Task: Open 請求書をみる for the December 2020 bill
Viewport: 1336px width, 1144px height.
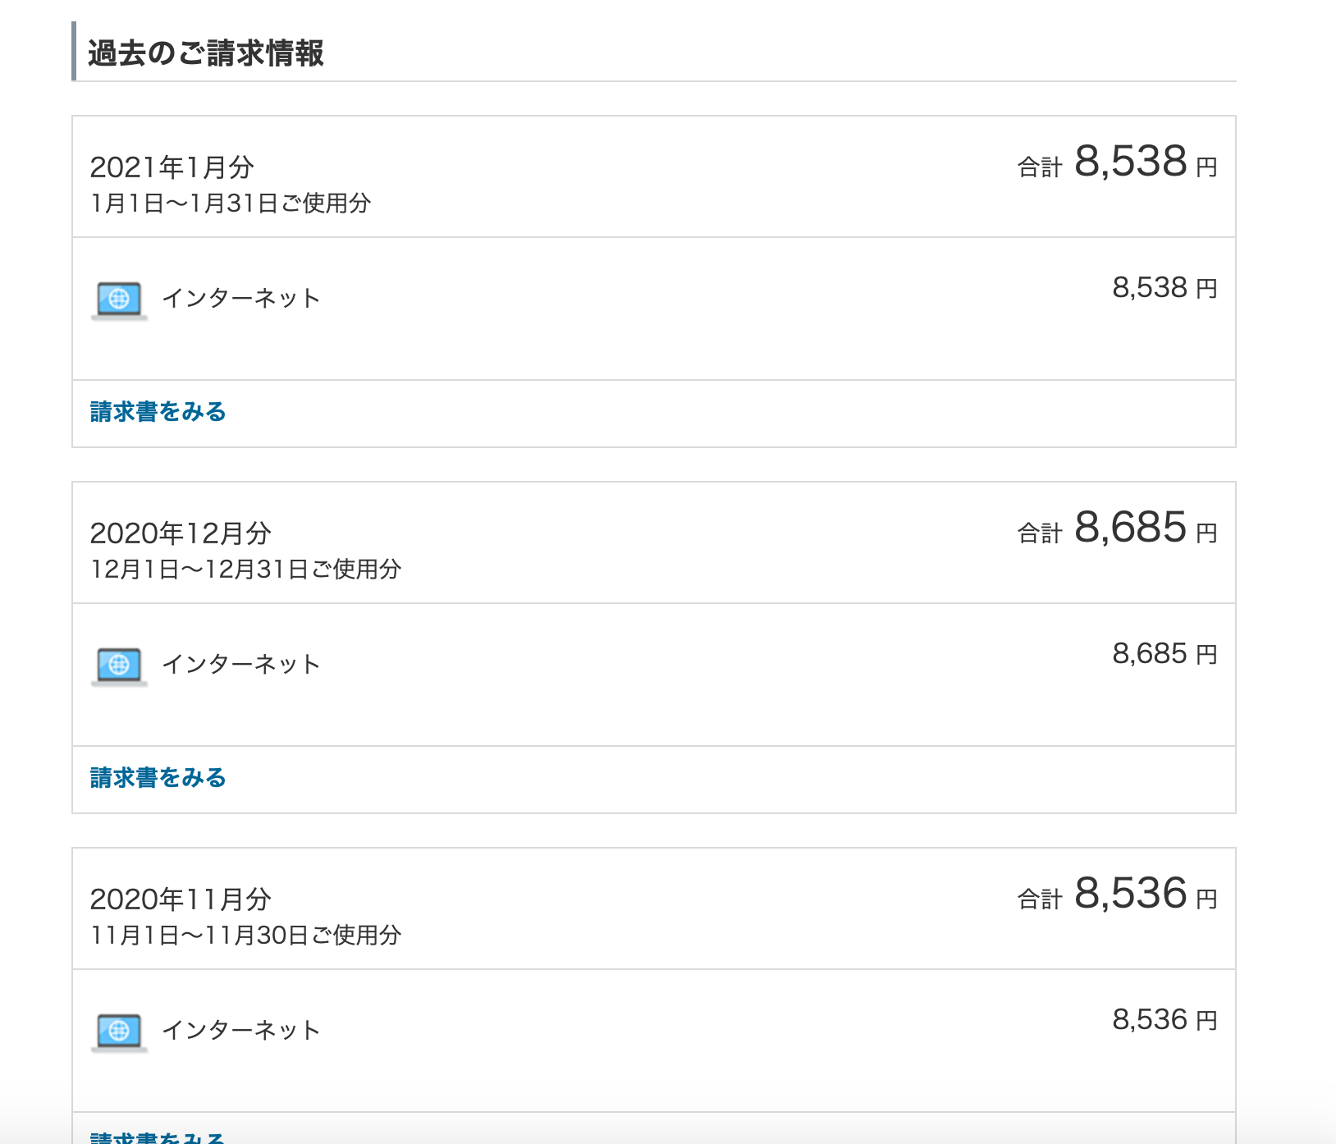Action: click(x=158, y=778)
